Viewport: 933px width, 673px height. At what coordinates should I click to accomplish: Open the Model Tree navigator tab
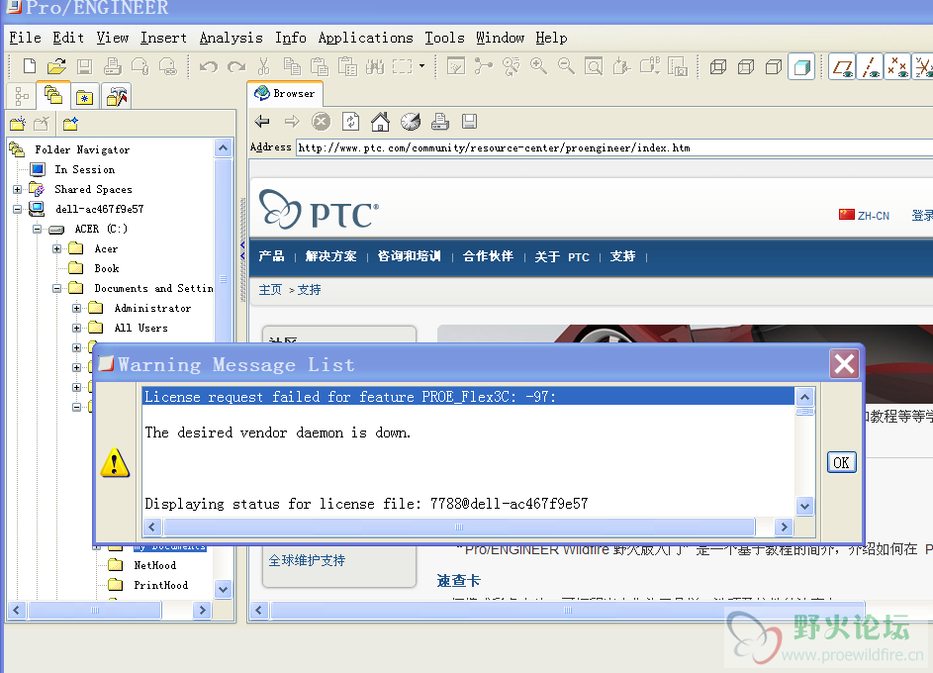coord(22,96)
